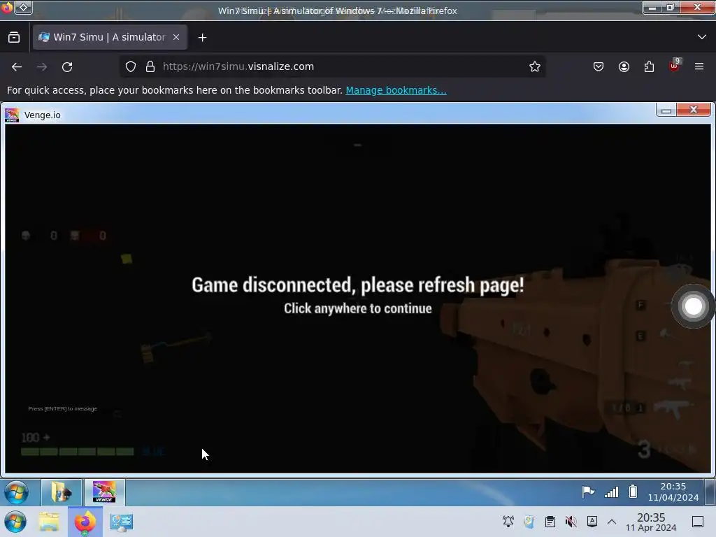
Task: Check the simulated battery icon
Action: (x=633, y=492)
